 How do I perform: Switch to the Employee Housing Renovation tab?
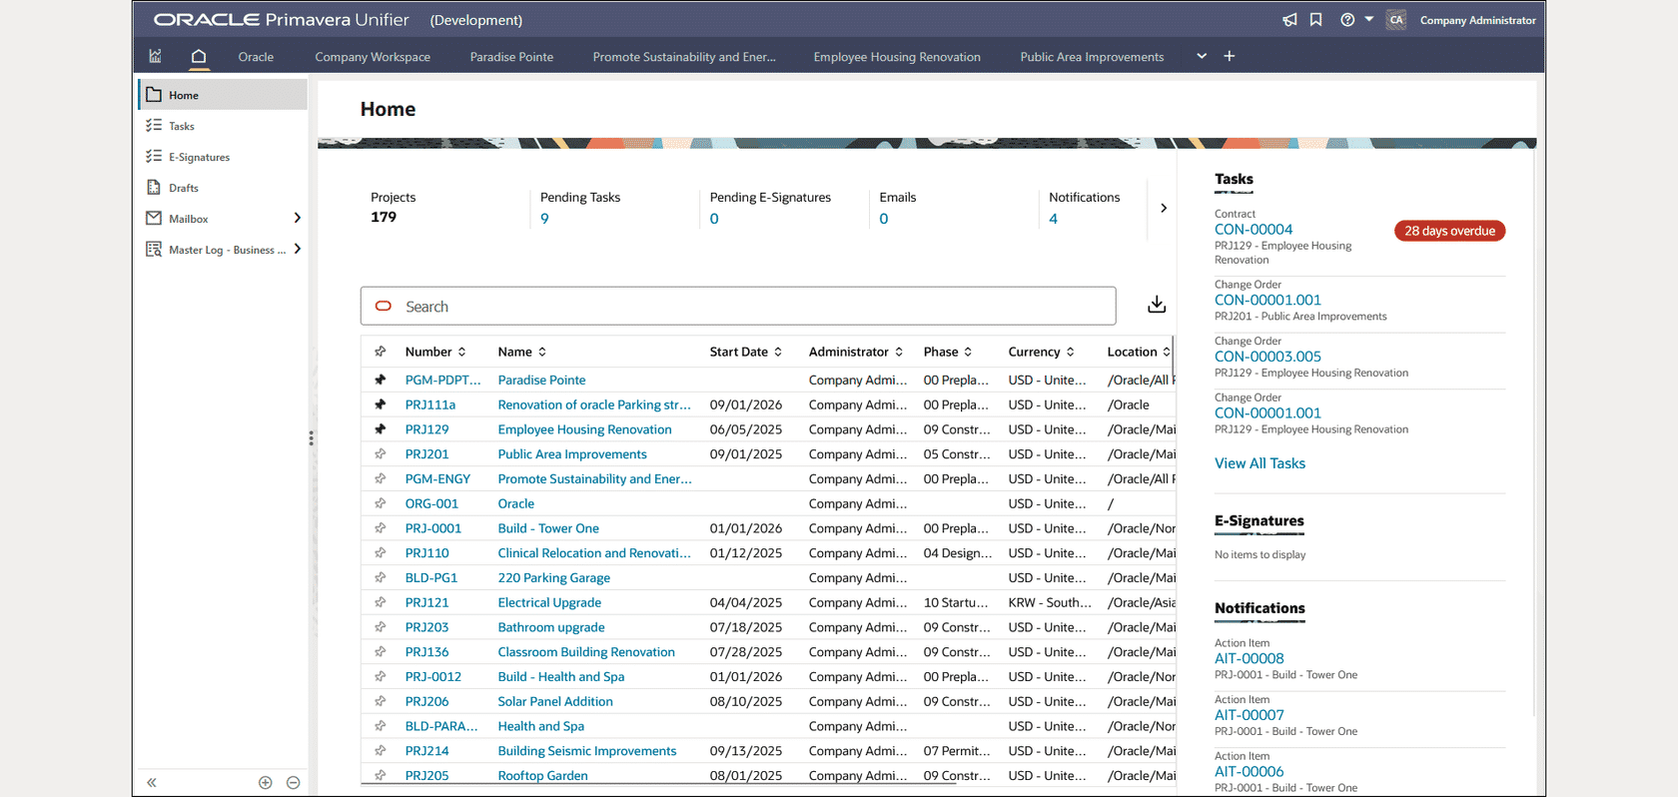[897, 57]
